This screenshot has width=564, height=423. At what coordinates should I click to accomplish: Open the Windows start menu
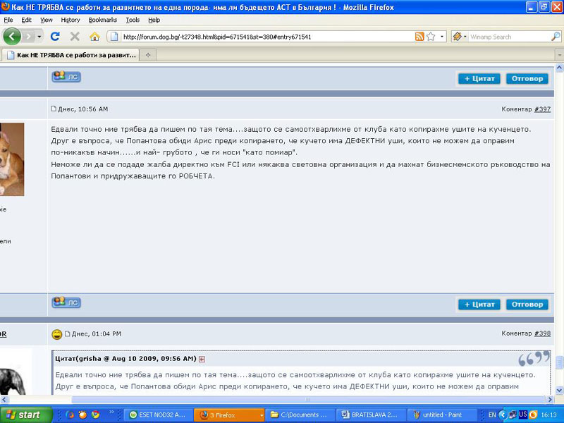(26, 415)
